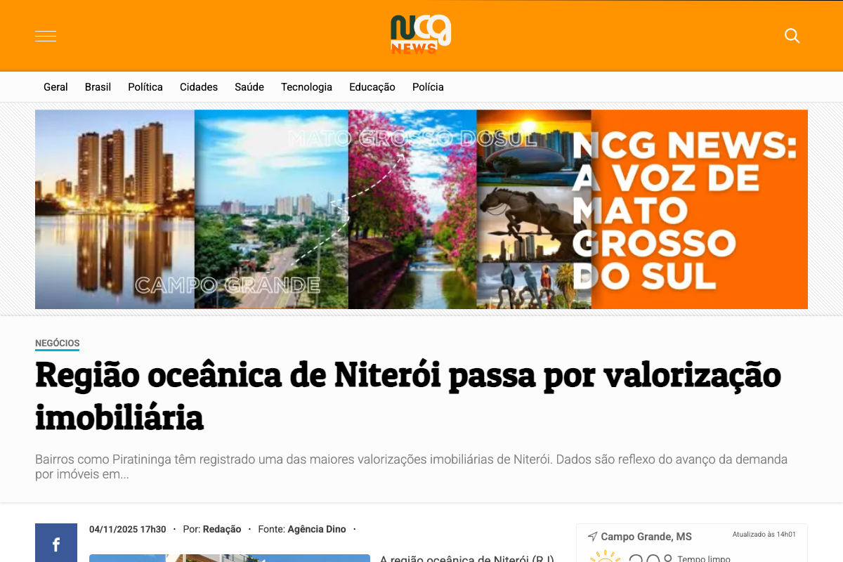The width and height of the screenshot is (843, 562).
Task: Open the NEGÓCIOS category link
Action: coord(56,344)
